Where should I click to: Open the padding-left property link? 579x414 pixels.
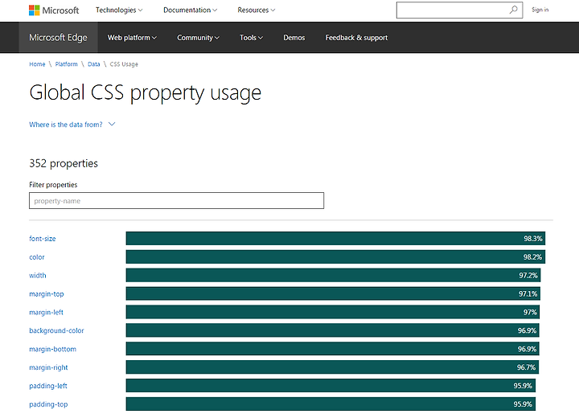48,386
